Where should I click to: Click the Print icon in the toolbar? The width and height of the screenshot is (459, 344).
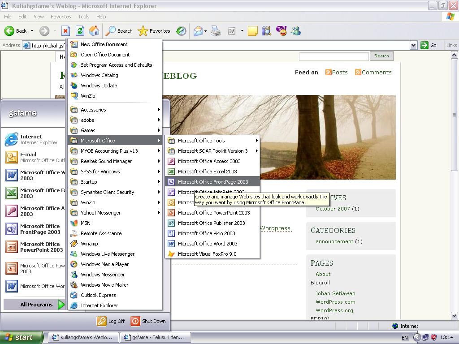pos(216,31)
